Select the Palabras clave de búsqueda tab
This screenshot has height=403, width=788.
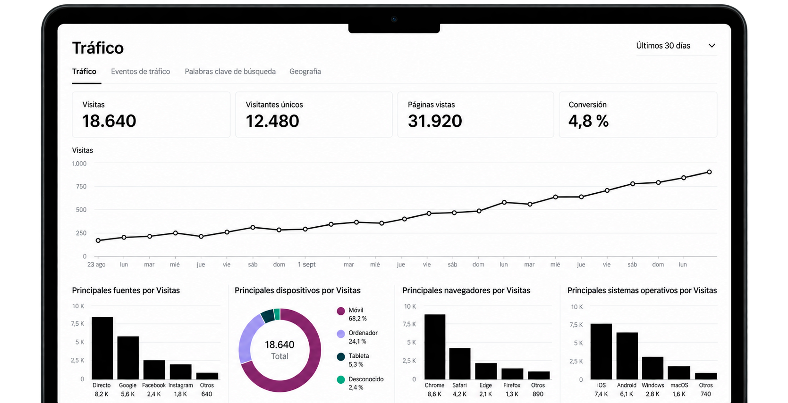coord(230,72)
